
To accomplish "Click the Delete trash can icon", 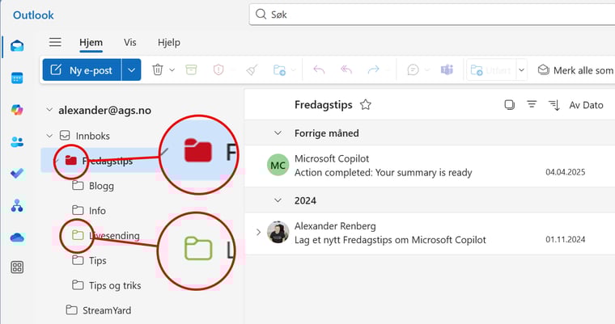I will (157, 69).
